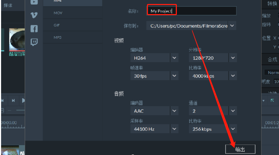The width and height of the screenshot is (279, 155).
Task: Open the 1280*720 resolution dropdown
Action: coord(232,58)
